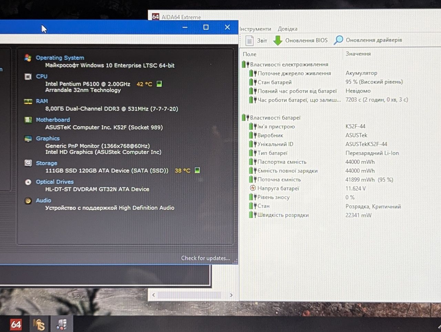This screenshot has width=441, height=332.
Task: Click the battery icon beside Виробник
Action: point(253,135)
